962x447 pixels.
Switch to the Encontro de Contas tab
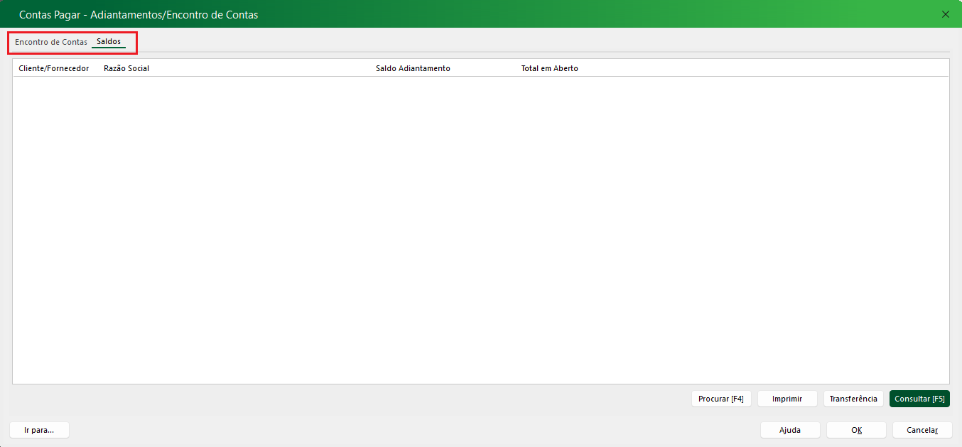click(51, 42)
